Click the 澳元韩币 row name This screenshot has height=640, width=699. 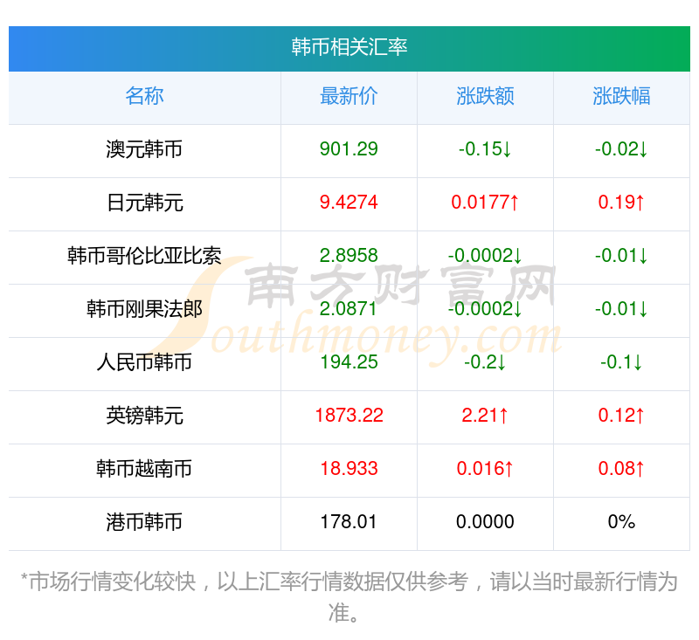pyautogui.click(x=144, y=149)
